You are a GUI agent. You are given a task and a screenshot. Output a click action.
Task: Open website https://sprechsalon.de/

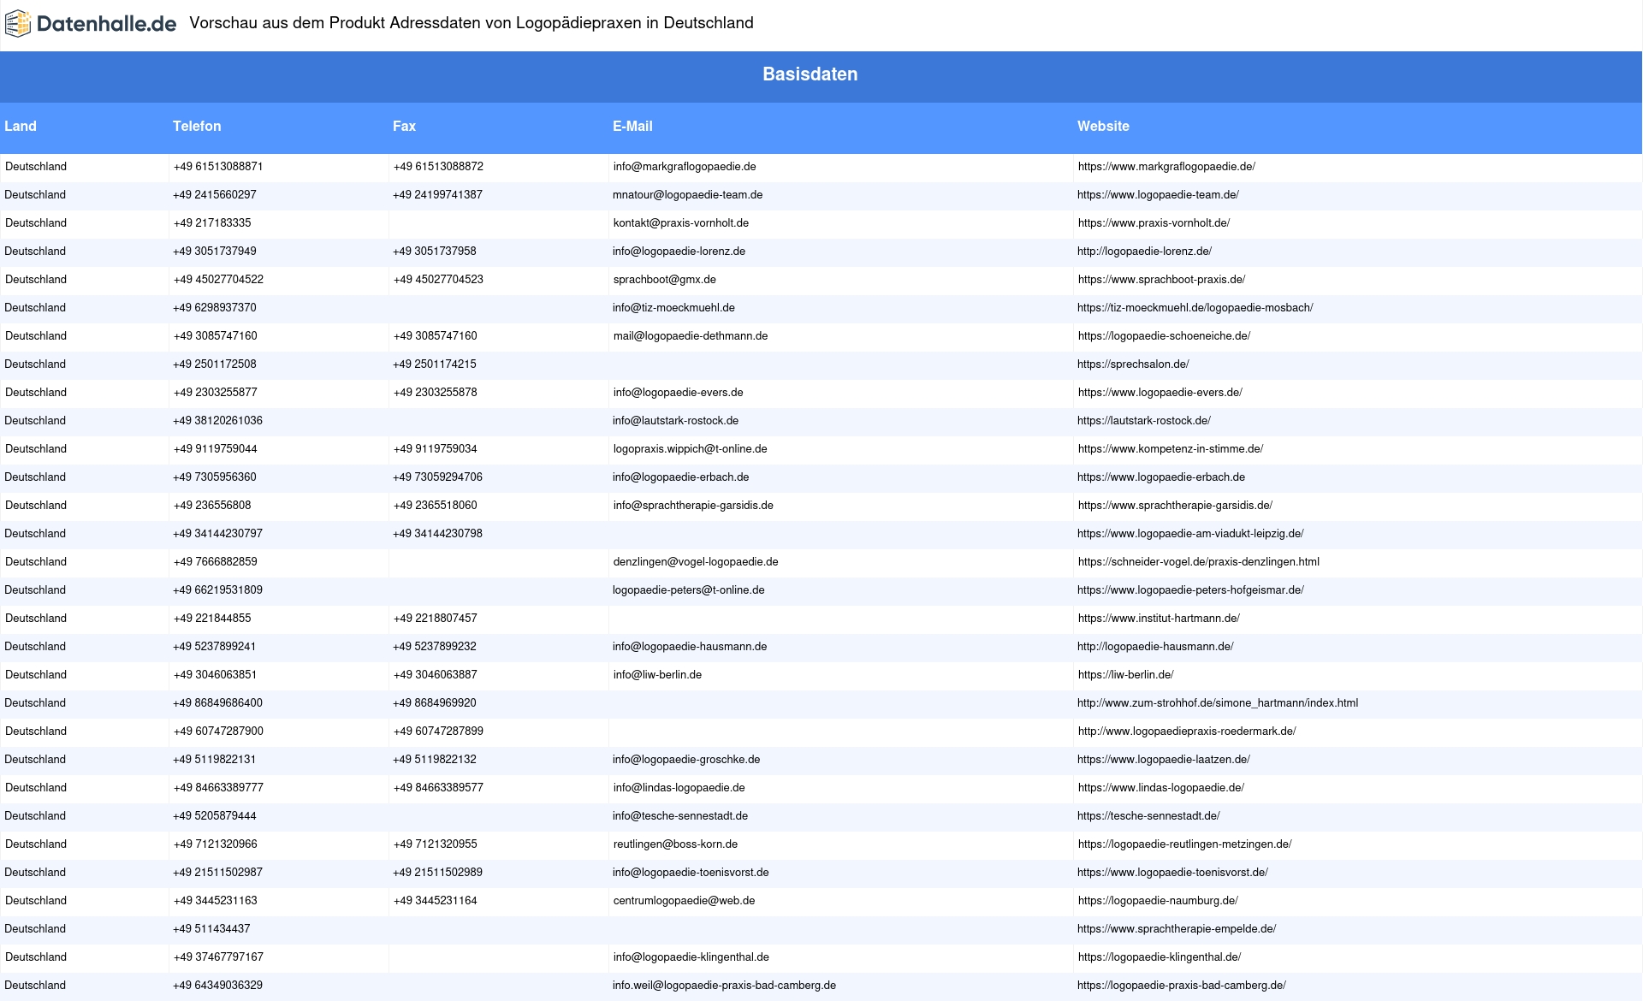[x=1133, y=364]
